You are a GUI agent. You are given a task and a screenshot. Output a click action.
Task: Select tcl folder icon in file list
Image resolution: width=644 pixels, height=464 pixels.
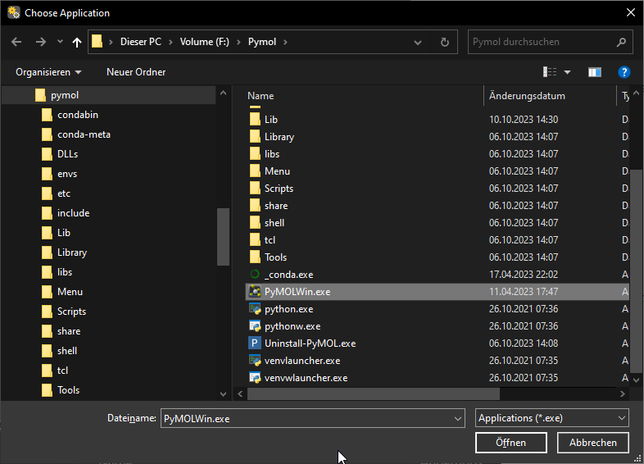(x=255, y=240)
